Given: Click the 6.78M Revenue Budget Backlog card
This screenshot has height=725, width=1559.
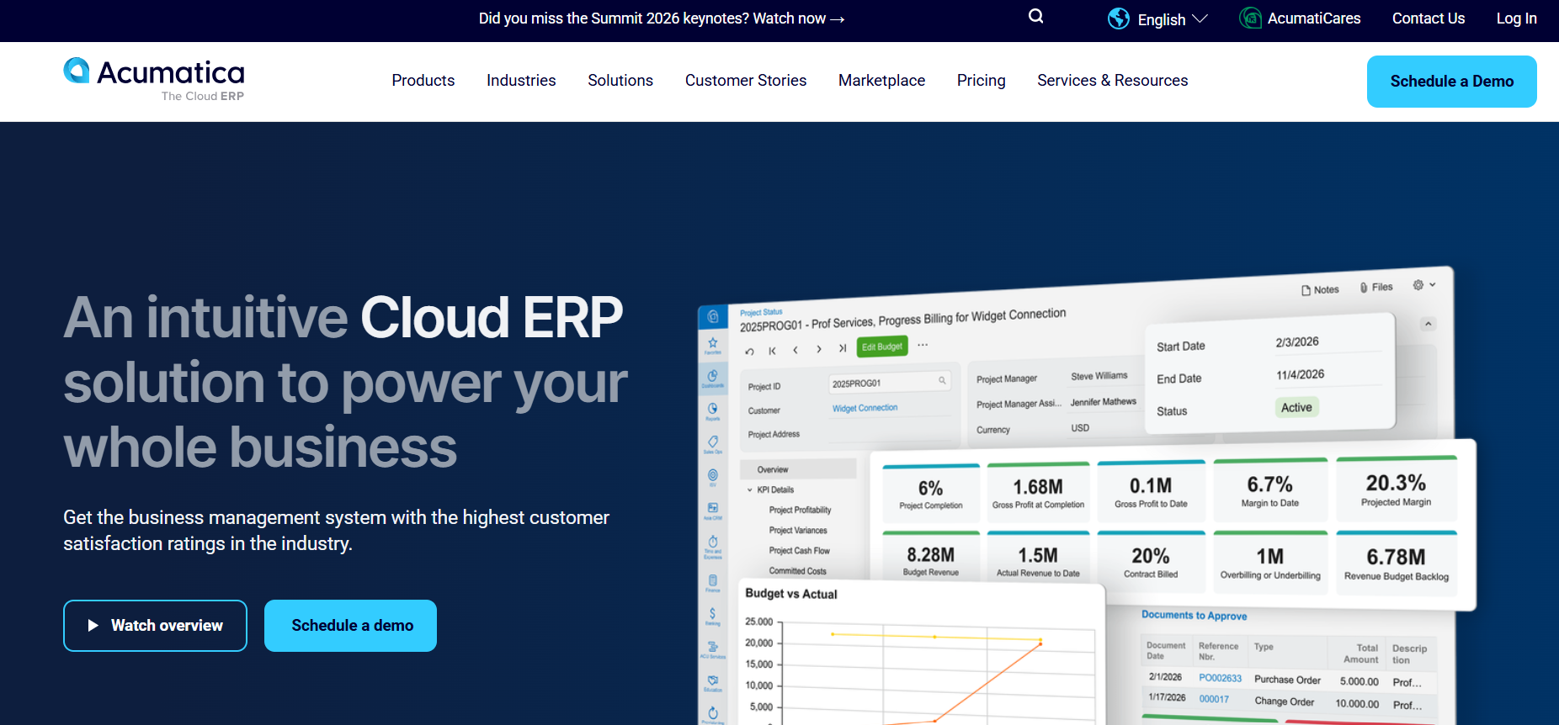Looking at the screenshot, I should (x=1397, y=564).
